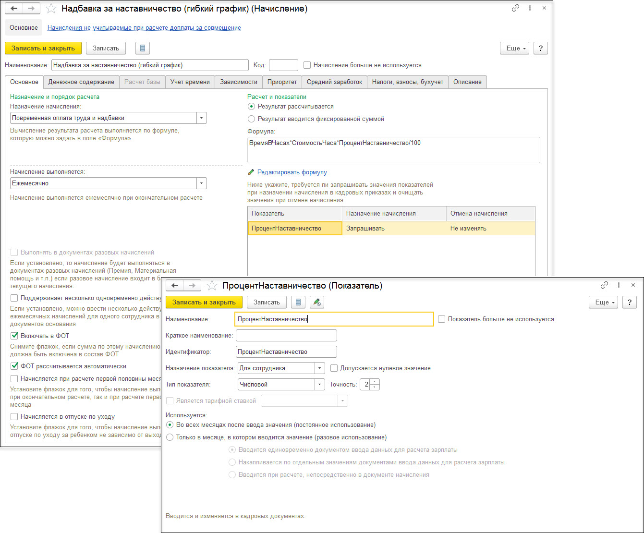Toggle 'Начисление больше не используется' checkbox

pos(307,65)
